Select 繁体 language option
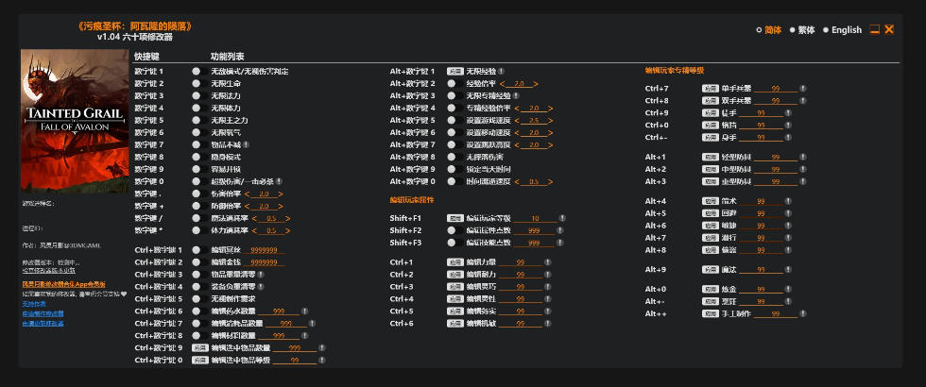Screen dimensions: 926x387 [x=802, y=29]
